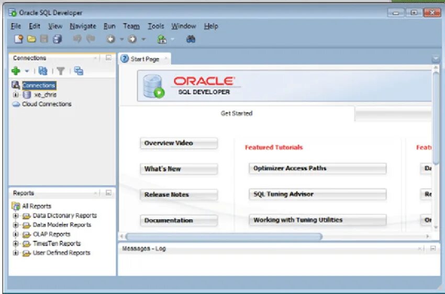Click the horizontal scrollbar right arrow
Screen dimensions: 445x294
coord(427,236)
